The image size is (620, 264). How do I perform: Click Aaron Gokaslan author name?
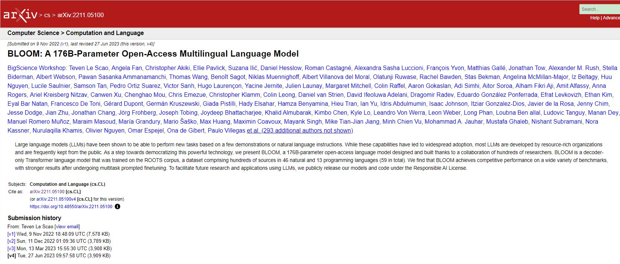coord(429,86)
